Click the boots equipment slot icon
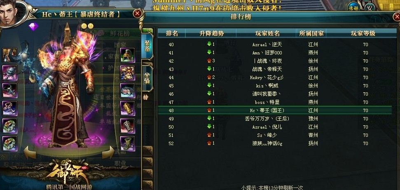 pyautogui.click(x=127, y=143)
